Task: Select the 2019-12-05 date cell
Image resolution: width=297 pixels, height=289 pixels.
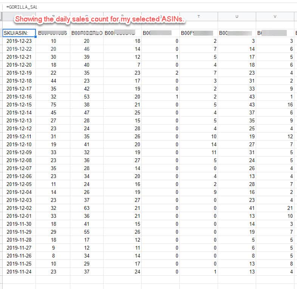Action: [19, 184]
